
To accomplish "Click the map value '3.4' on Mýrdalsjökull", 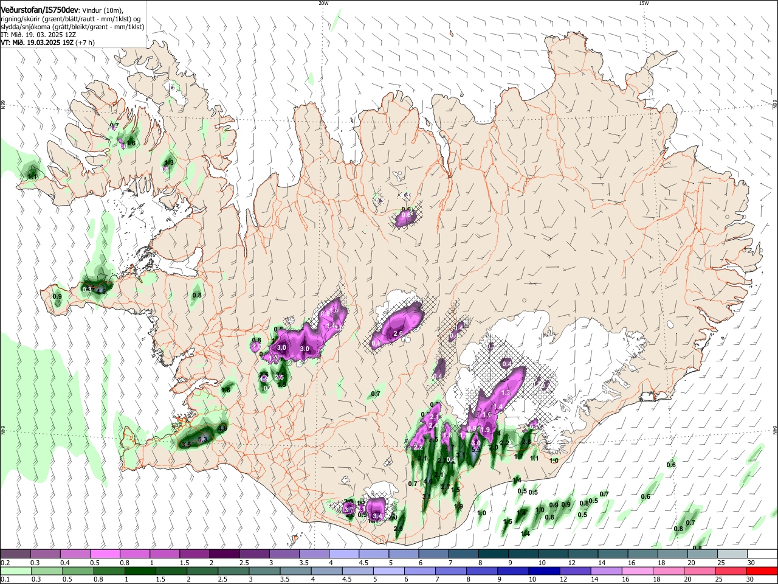I will tap(377, 516).
